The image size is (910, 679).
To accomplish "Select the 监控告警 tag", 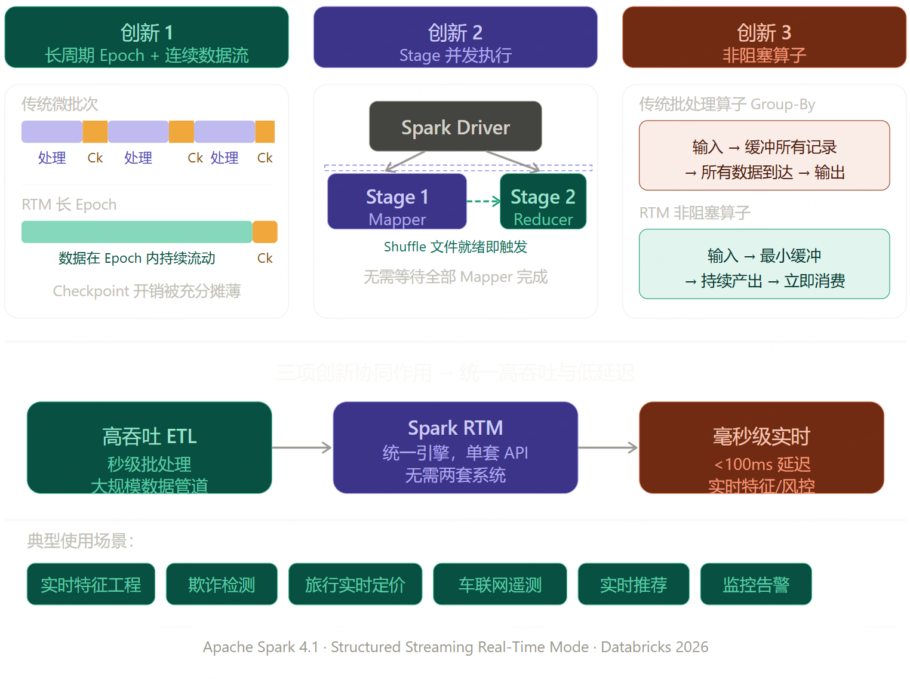I will (756, 584).
